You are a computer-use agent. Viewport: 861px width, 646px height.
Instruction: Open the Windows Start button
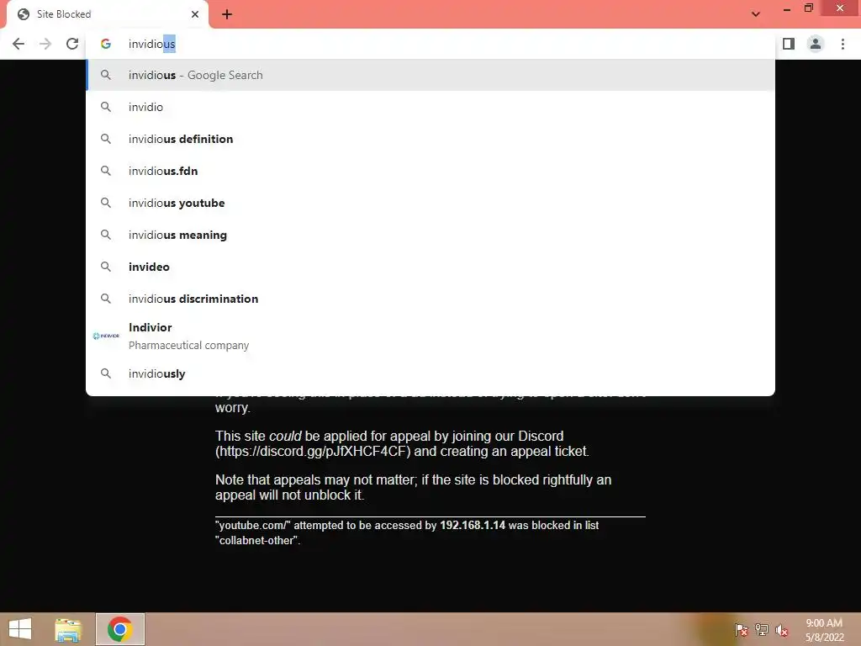pos(20,629)
